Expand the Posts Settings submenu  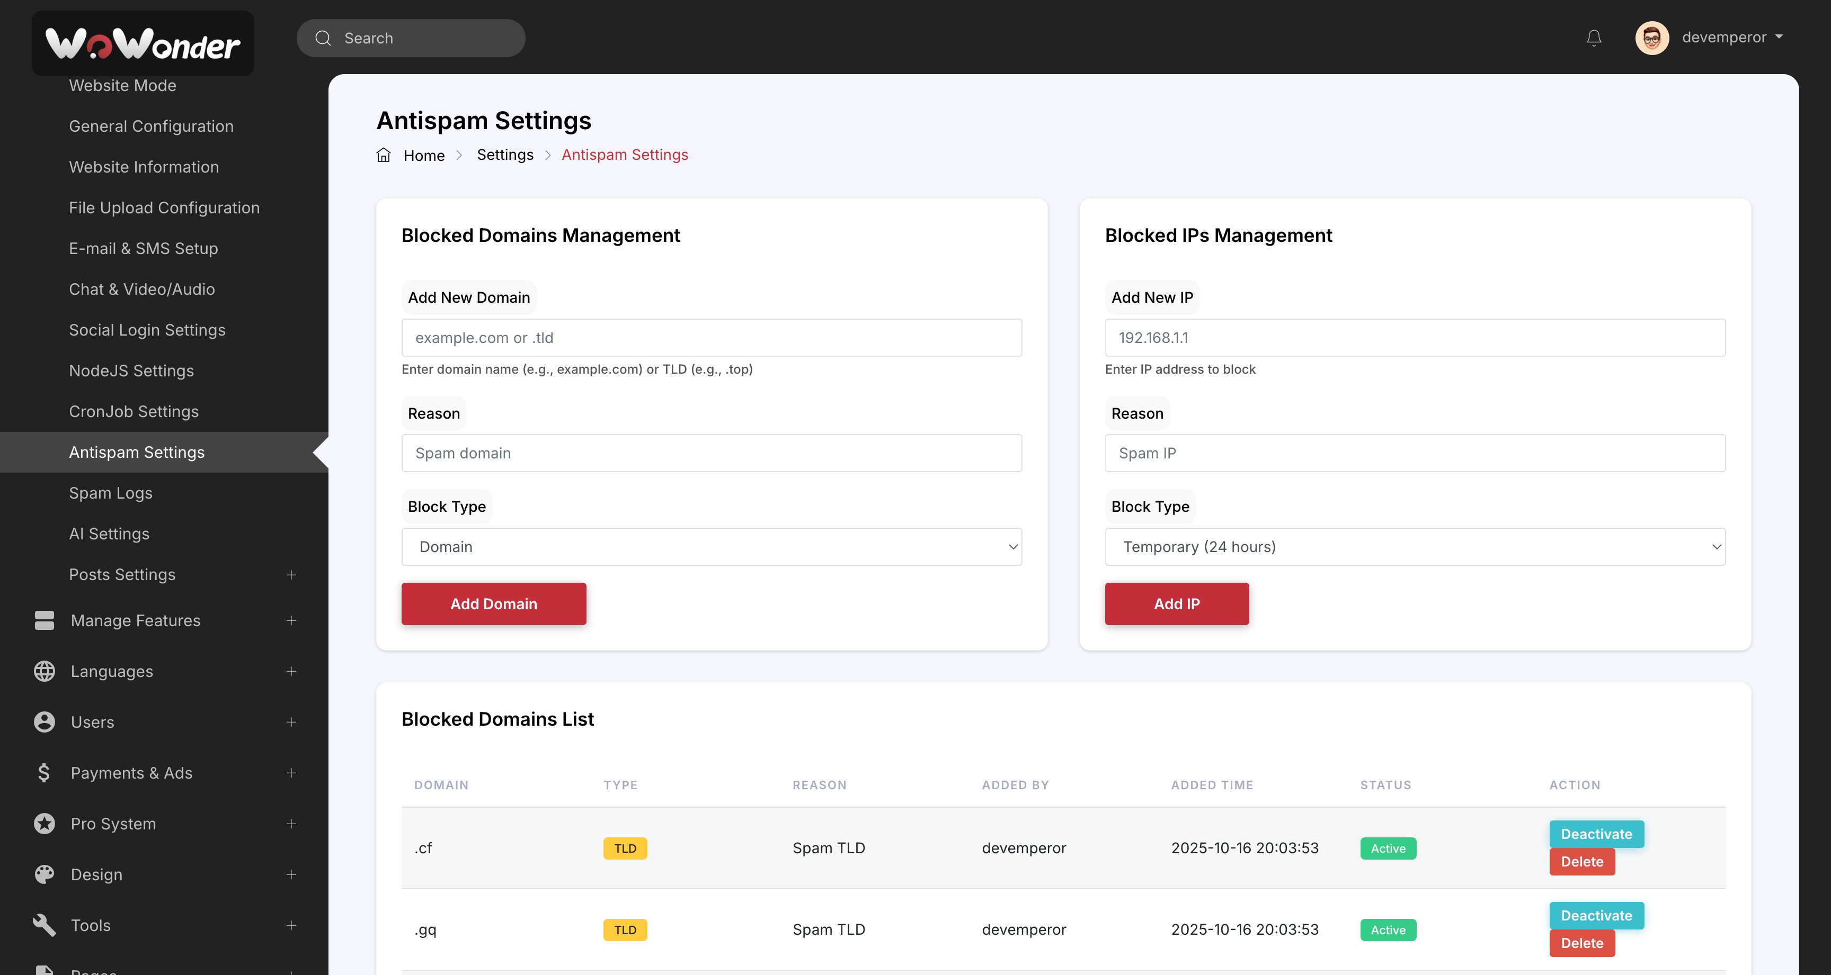pos(291,574)
